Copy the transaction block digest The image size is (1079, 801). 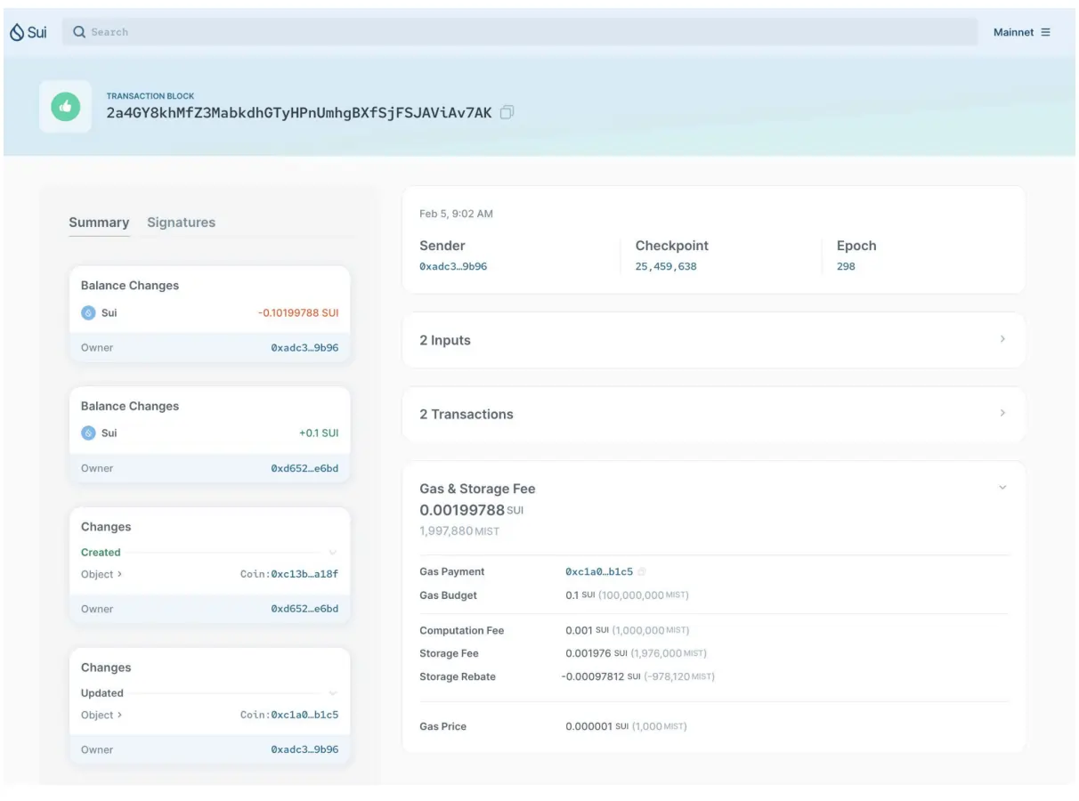coord(507,113)
